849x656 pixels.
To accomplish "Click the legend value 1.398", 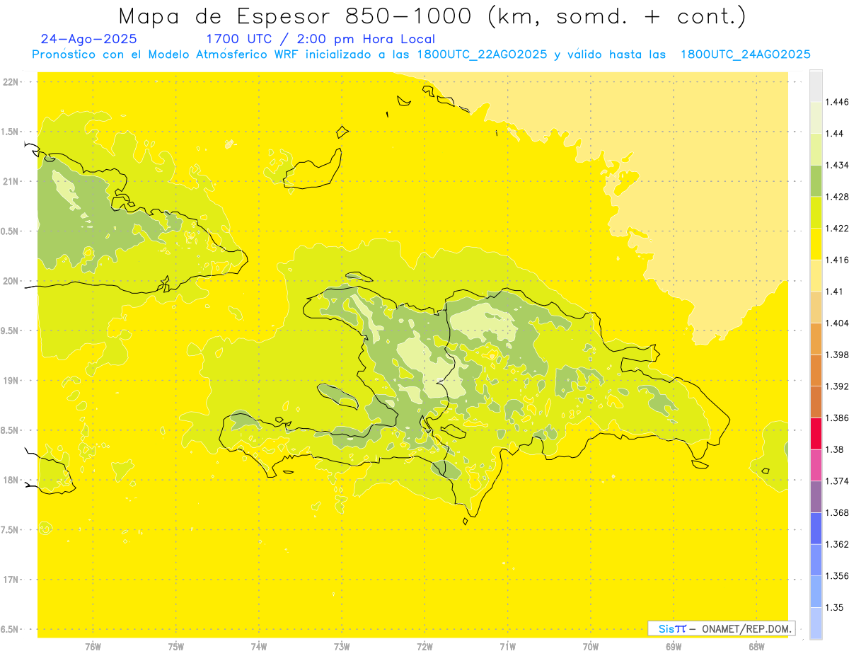I will click(x=838, y=355).
